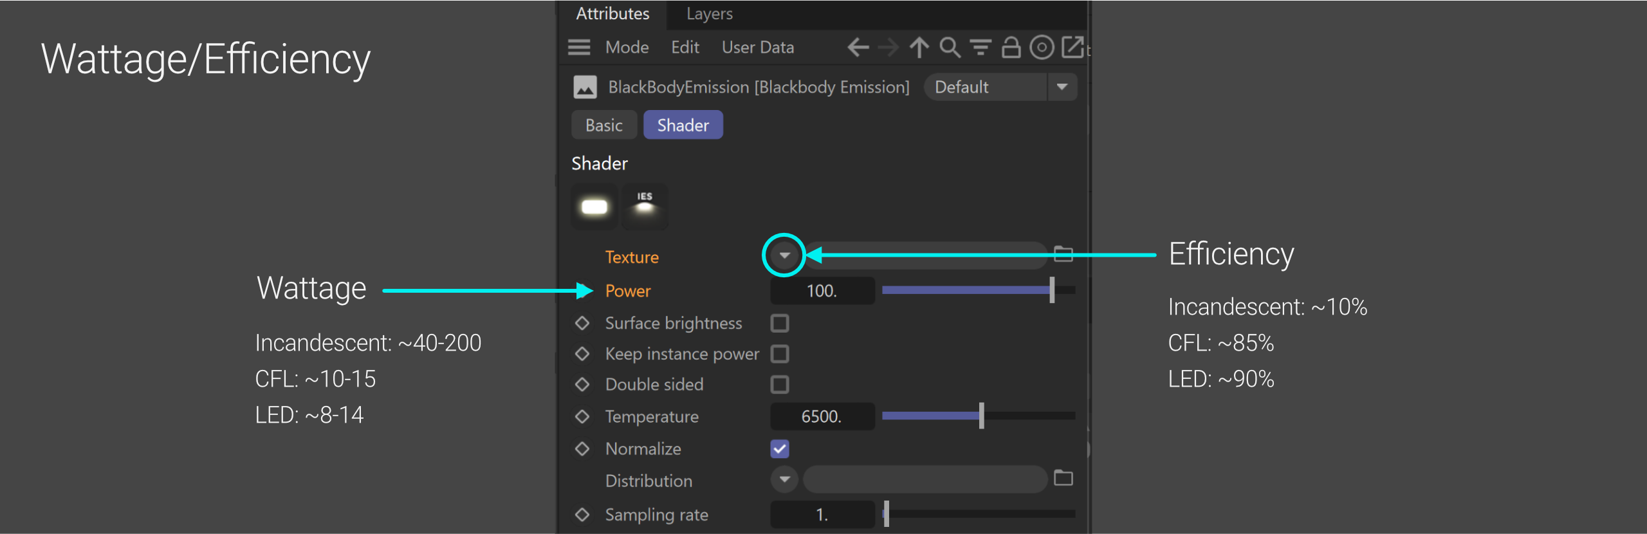This screenshot has width=1647, height=534.
Task: Click the back arrow navigation icon
Action: [x=858, y=48]
